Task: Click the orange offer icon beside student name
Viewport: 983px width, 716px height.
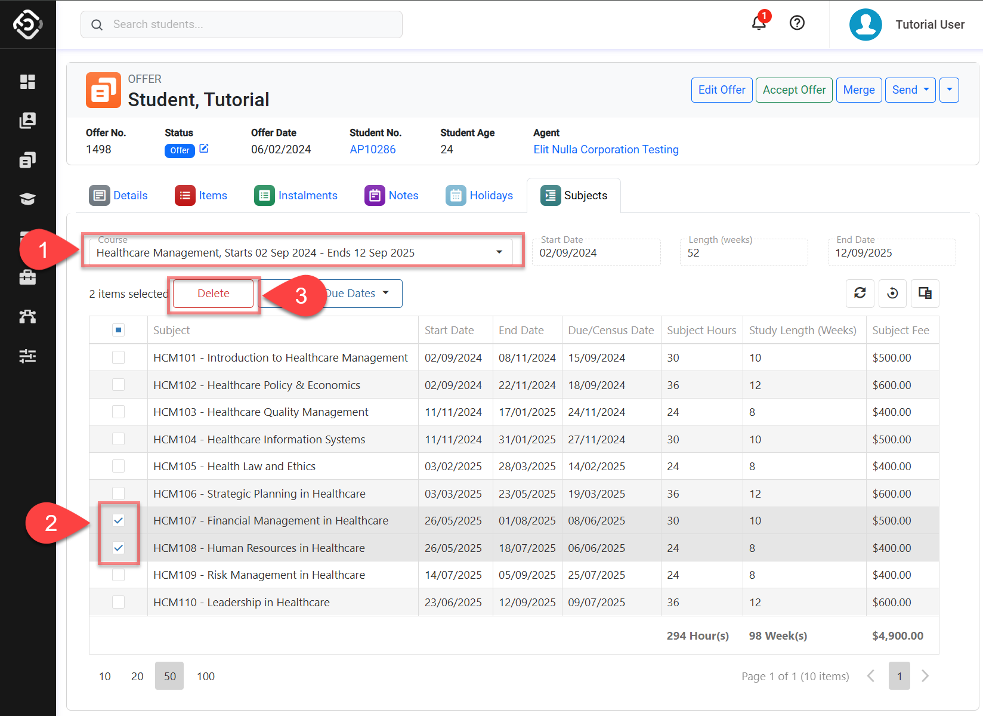Action: click(x=103, y=90)
